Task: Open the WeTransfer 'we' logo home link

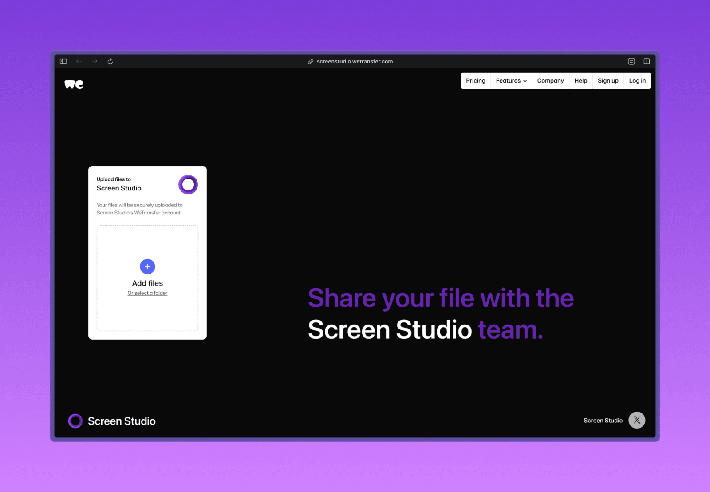Action: point(74,84)
